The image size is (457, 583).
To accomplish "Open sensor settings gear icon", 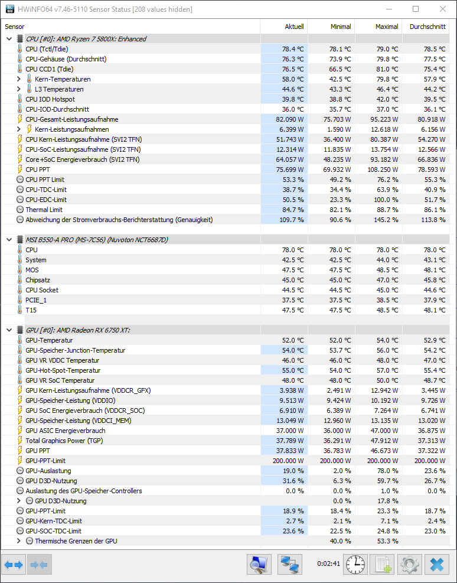I will click(x=410, y=565).
